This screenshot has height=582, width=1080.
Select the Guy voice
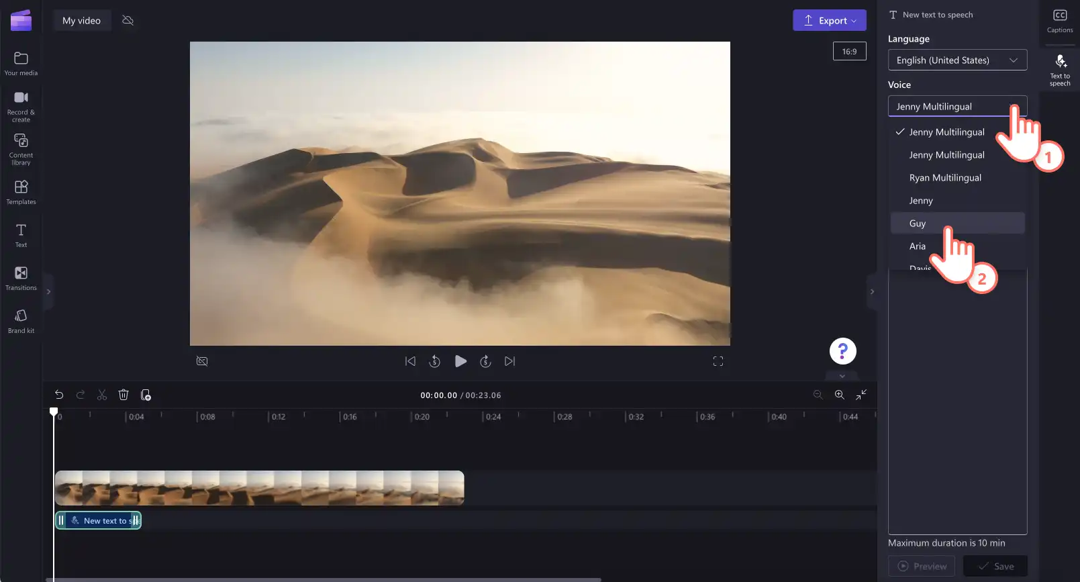(x=957, y=223)
